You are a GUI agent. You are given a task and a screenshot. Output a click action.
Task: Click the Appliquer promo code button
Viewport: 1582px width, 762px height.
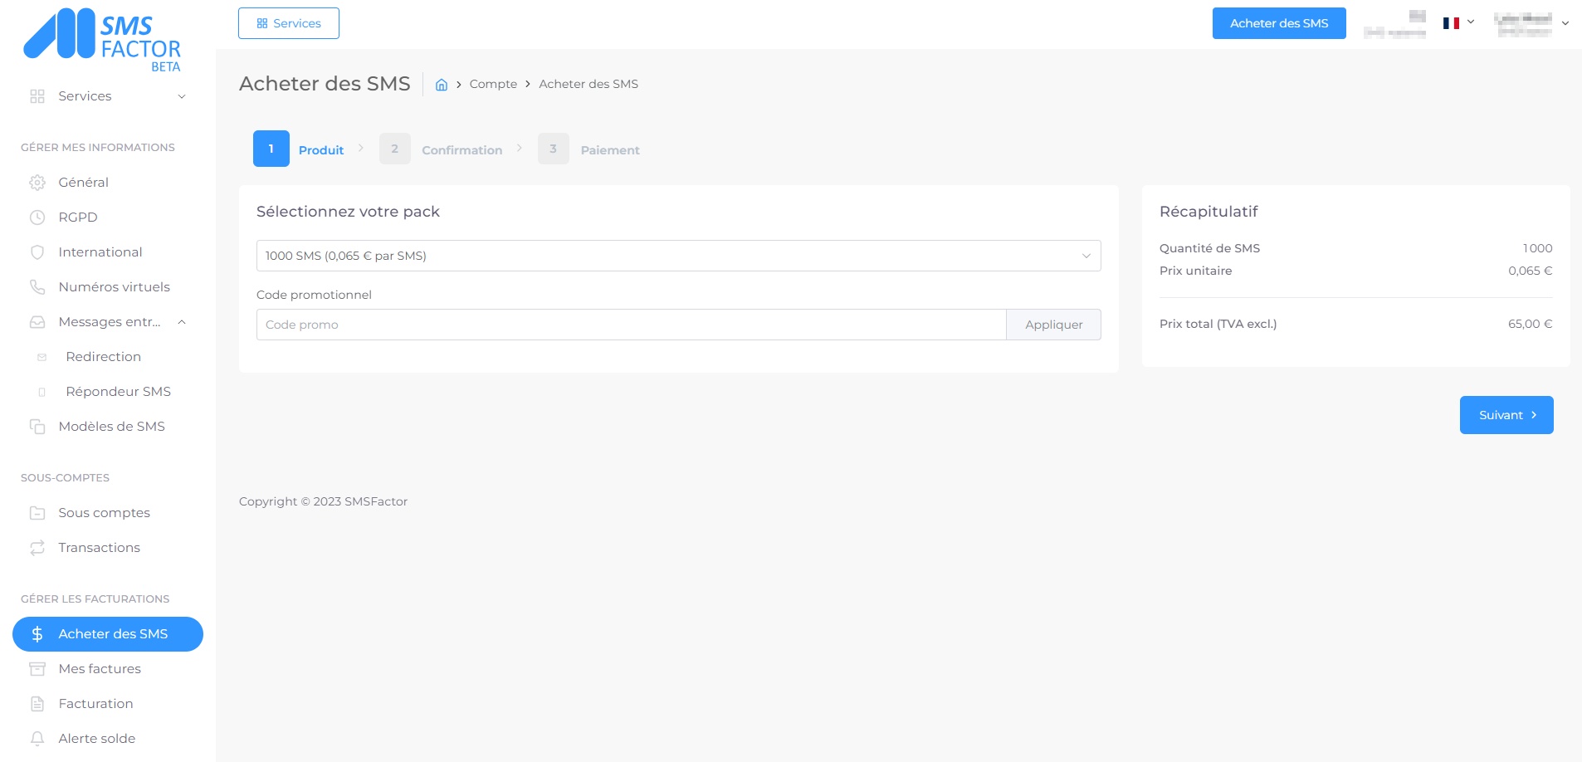click(x=1053, y=325)
